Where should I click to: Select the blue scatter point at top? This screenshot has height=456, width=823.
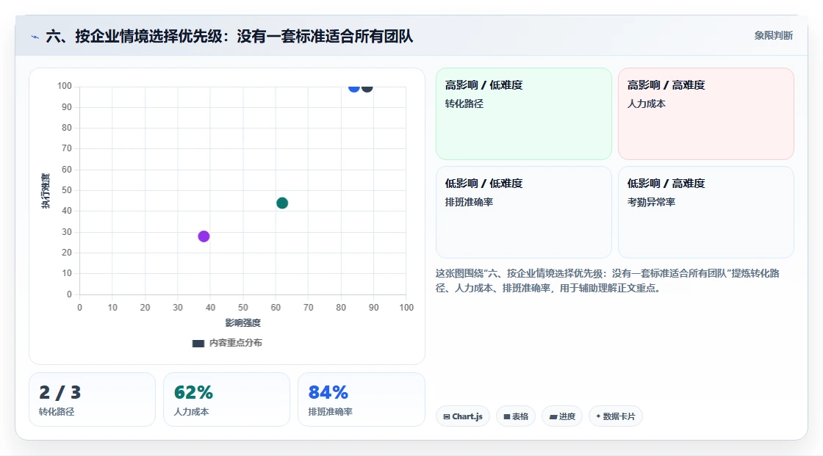pos(353,87)
